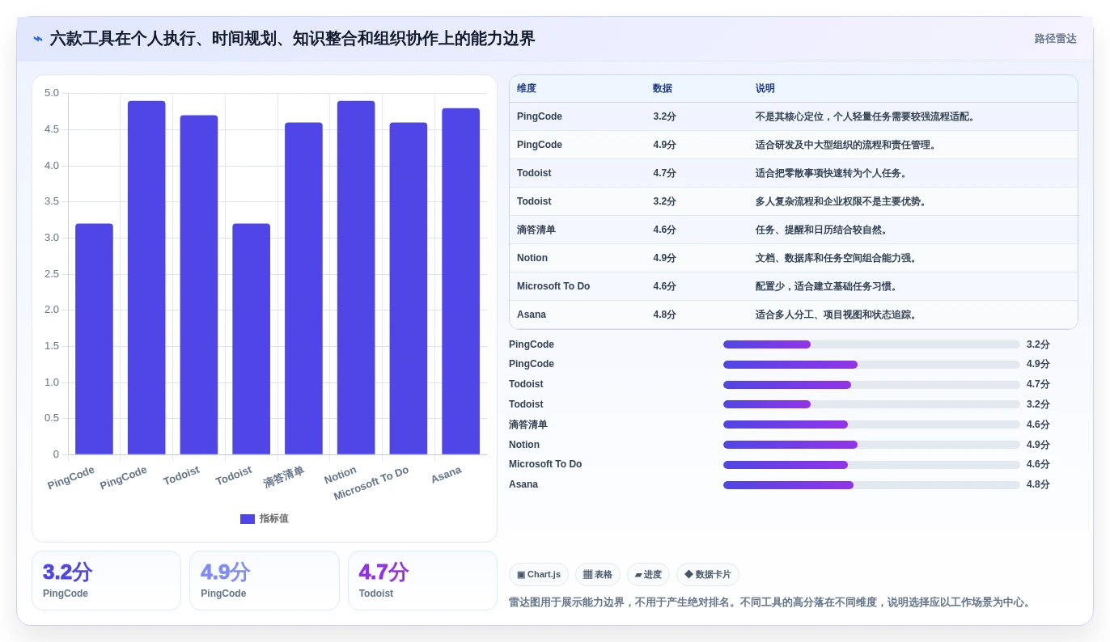Click the 路径雷达 label in the header
The width and height of the screenshot is (1110, 642).
click(x=1055, y=39)
